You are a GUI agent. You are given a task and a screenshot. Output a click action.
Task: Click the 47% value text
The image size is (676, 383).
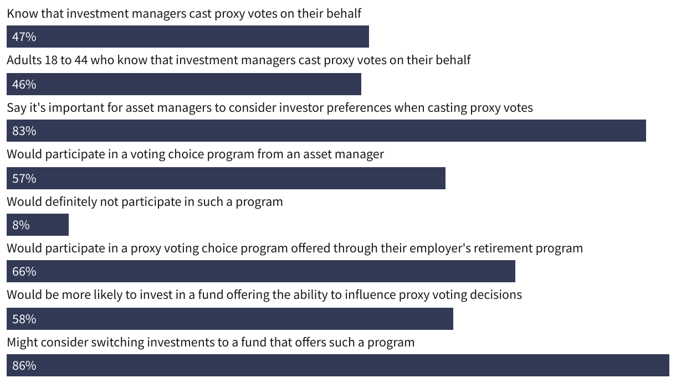(24, 37)
